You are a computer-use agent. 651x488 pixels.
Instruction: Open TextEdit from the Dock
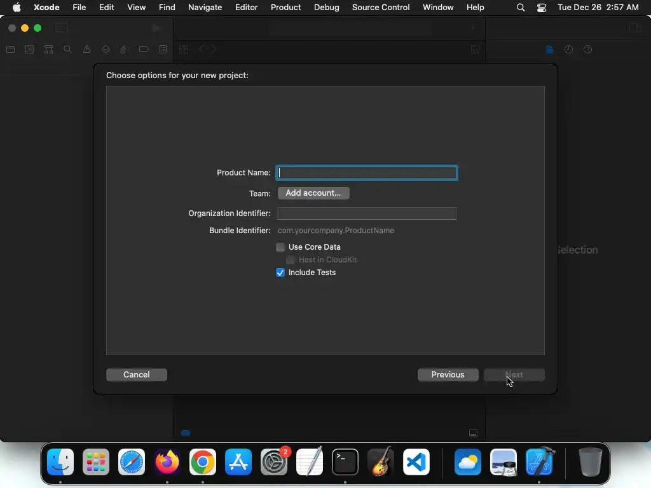click(x=310, y=462)
